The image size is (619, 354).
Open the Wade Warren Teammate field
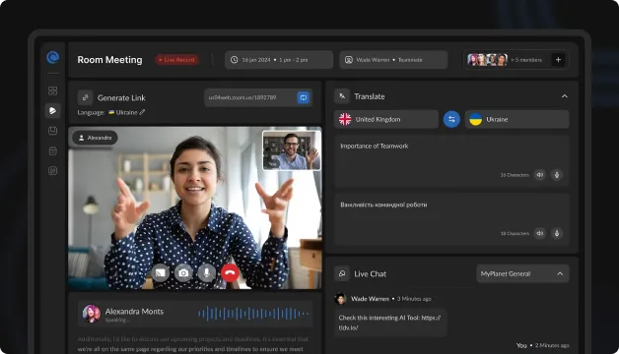point(393,60)
